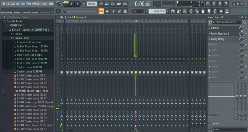The image size is (248, 132).
Task: Open the content library download icon
Action: click(227, 11)
